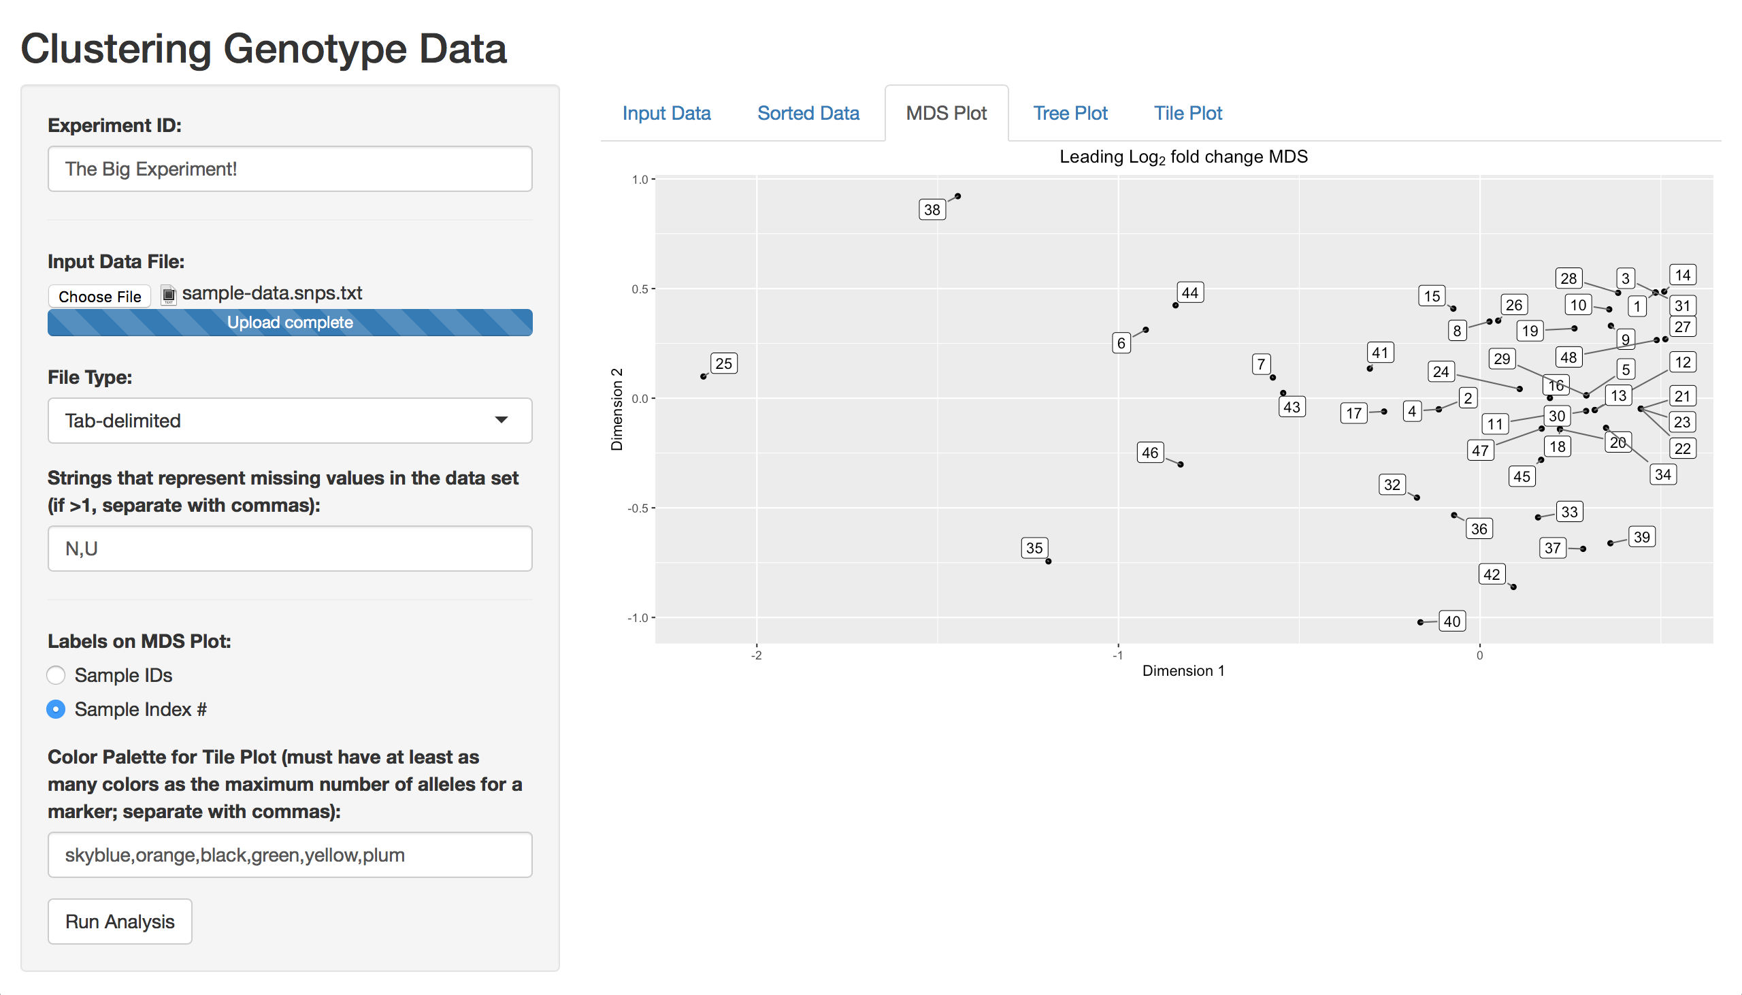Click point label 35 on MDS plot

pos(1034,548)
